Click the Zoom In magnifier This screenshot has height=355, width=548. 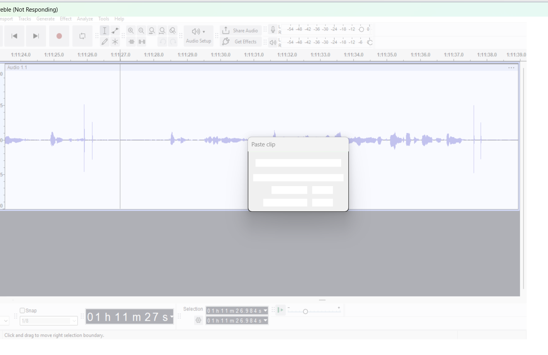[131, 31]
